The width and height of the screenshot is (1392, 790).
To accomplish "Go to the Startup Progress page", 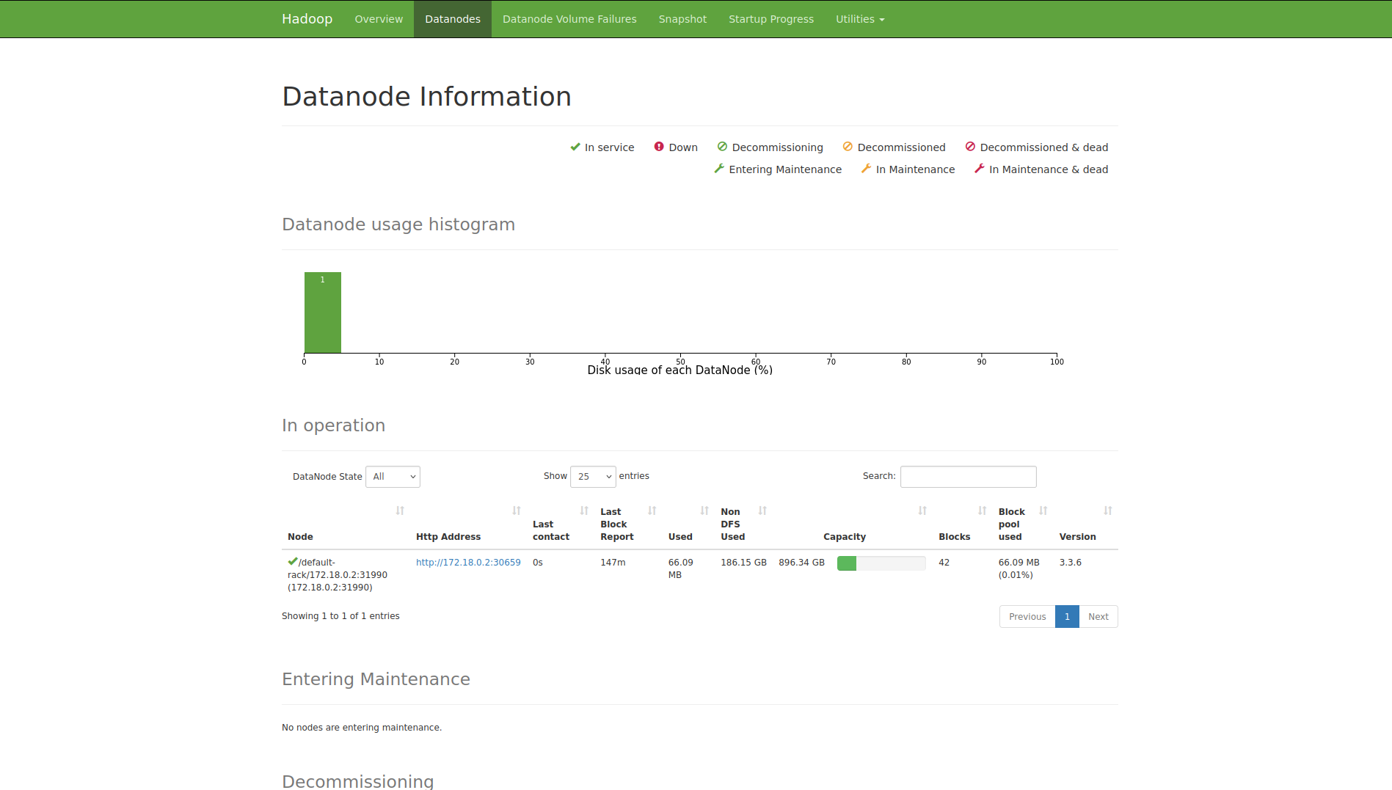I will (x=770, y=19).
